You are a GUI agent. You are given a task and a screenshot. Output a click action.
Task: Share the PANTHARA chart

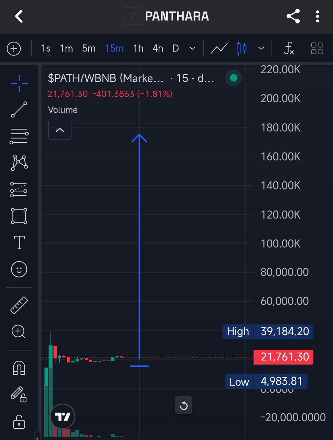[x=293, y=16]
